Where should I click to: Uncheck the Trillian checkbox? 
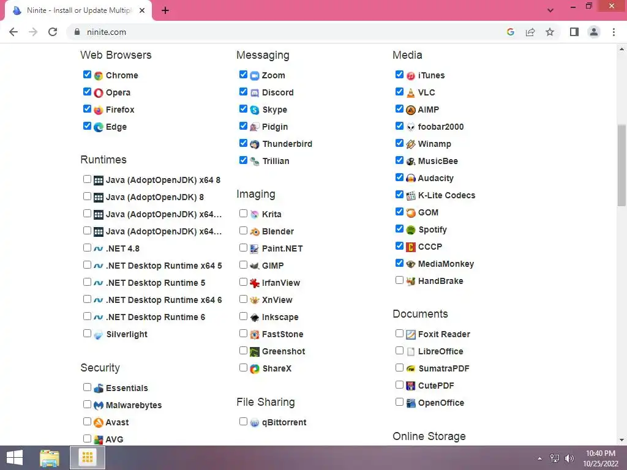(243, 160)
